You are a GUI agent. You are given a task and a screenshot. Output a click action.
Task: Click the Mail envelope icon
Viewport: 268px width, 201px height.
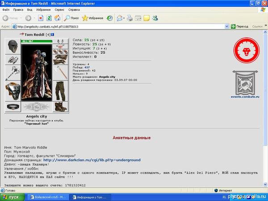coord(120,18)
